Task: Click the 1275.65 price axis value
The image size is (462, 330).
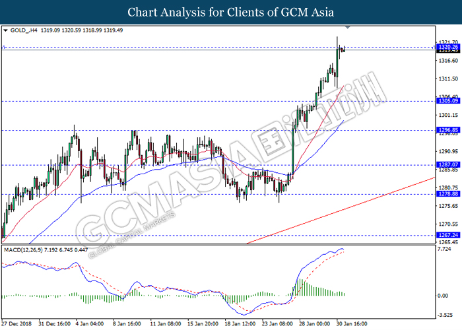Action: 448,206
